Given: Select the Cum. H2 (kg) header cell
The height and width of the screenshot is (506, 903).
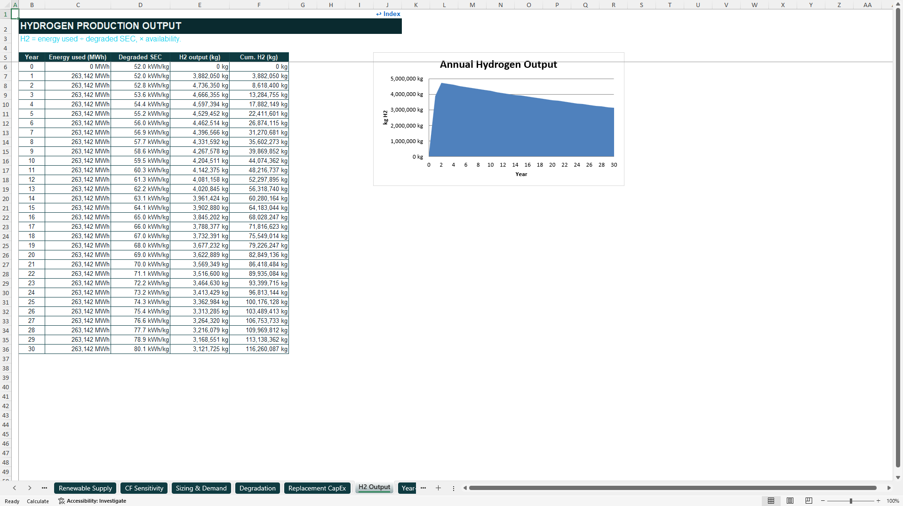Looking at the screenshot, I should (259, 57).
